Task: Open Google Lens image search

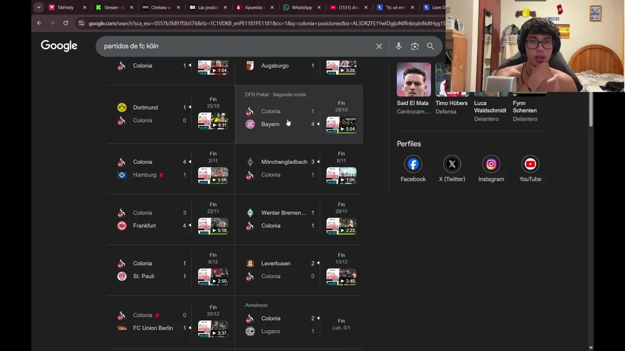Action: (x=415, y=46)
